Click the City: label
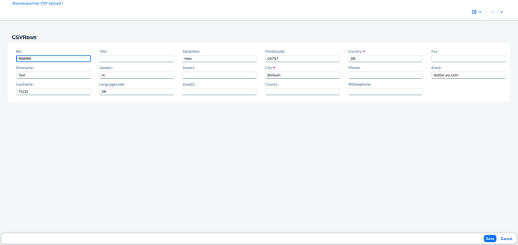 pos(269,68)
